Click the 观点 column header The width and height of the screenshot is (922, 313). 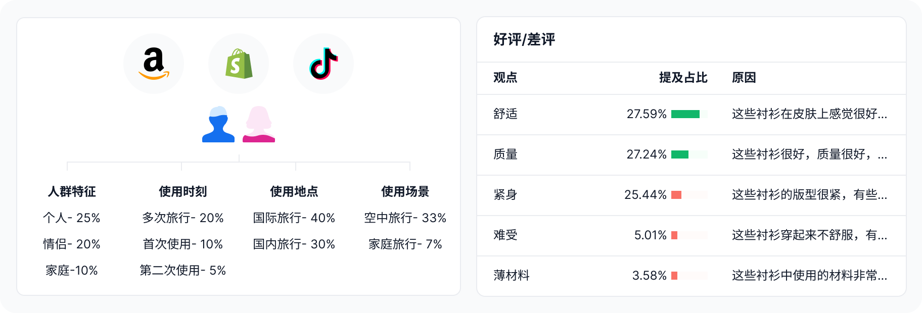tap(505, 78)
